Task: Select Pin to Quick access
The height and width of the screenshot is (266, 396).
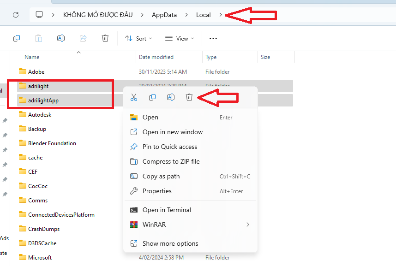Action: [190, 147]
